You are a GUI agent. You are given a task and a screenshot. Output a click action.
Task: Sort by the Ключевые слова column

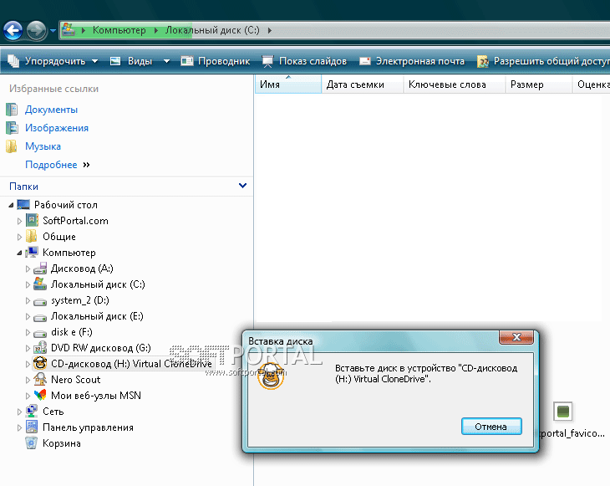(455, 84)
